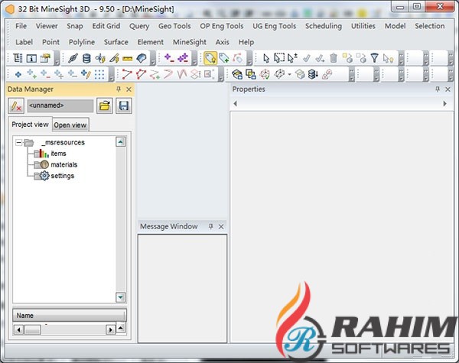This screenshot has height=363, width=459.
Task: Pin the Properties panel
Action: click(x=438, y=89)
